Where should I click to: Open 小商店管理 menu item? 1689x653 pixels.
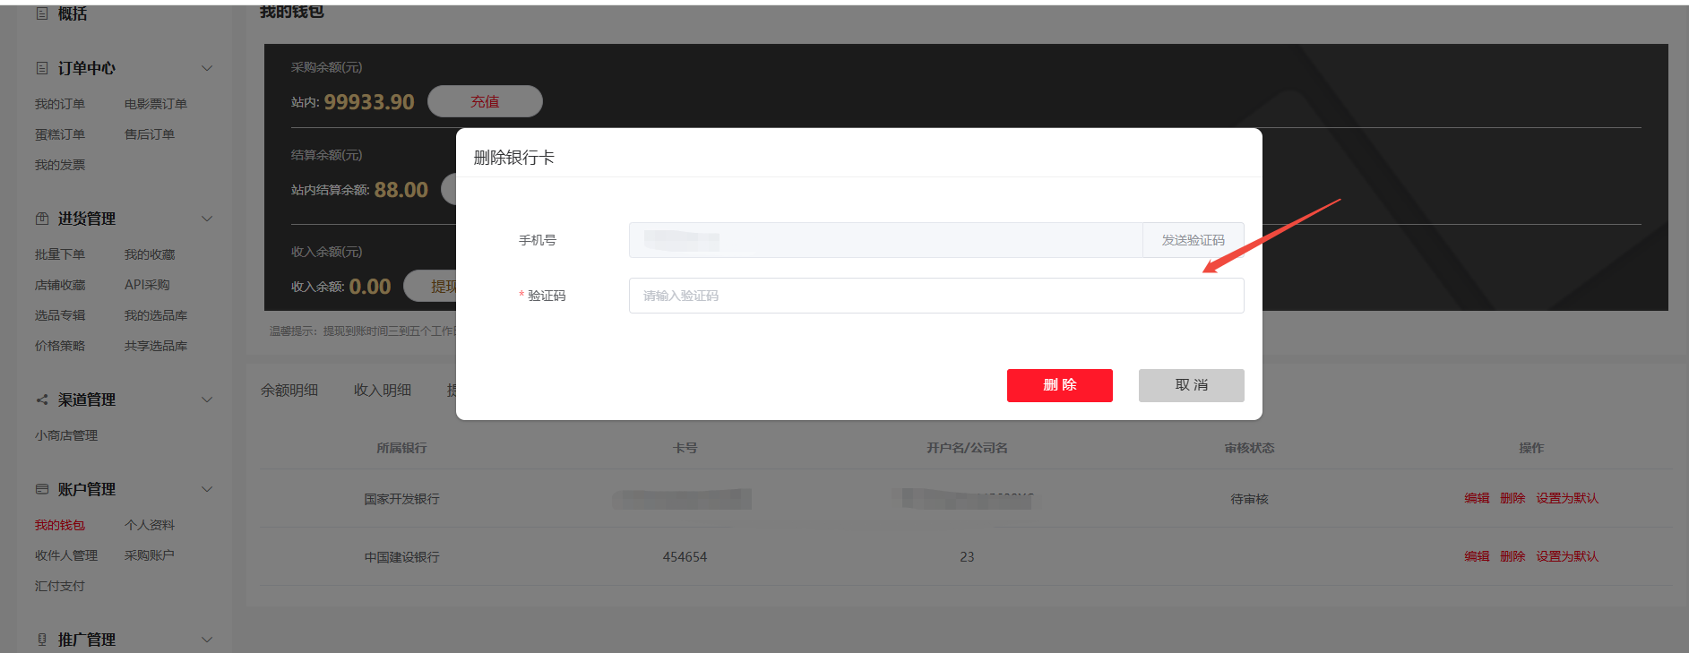coord(66,435)
